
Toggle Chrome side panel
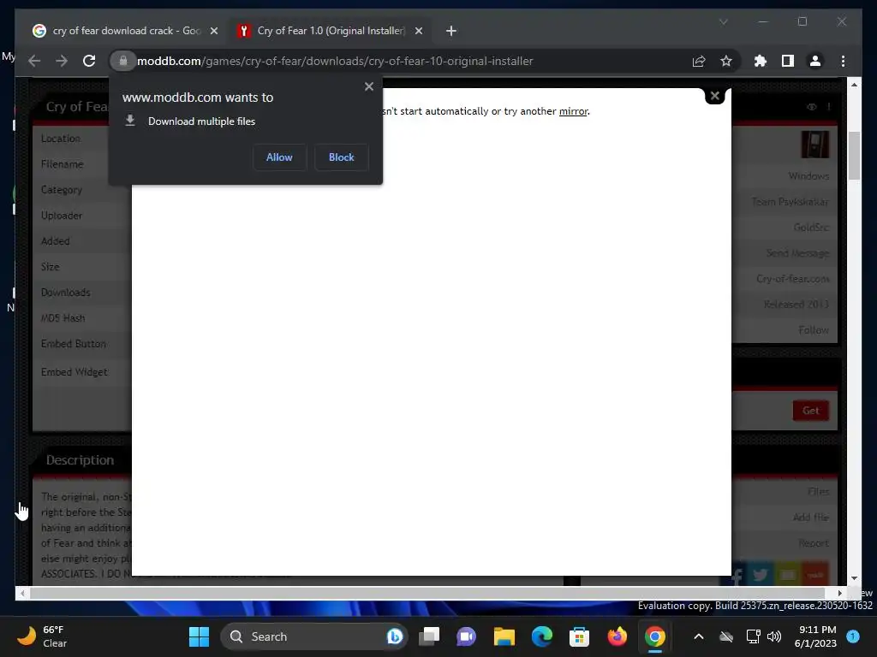[788, 61]
